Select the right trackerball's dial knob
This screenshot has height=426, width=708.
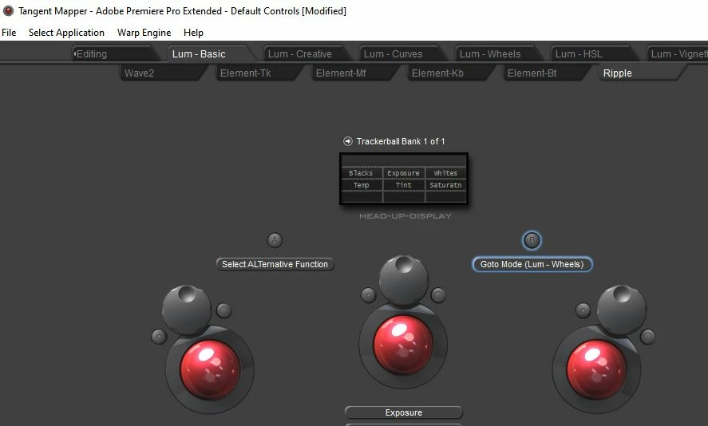pyautogui.click(x=622, y=310)
